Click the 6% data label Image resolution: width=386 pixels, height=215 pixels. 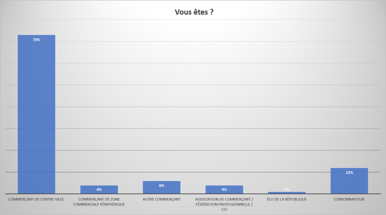click(161, 185)
